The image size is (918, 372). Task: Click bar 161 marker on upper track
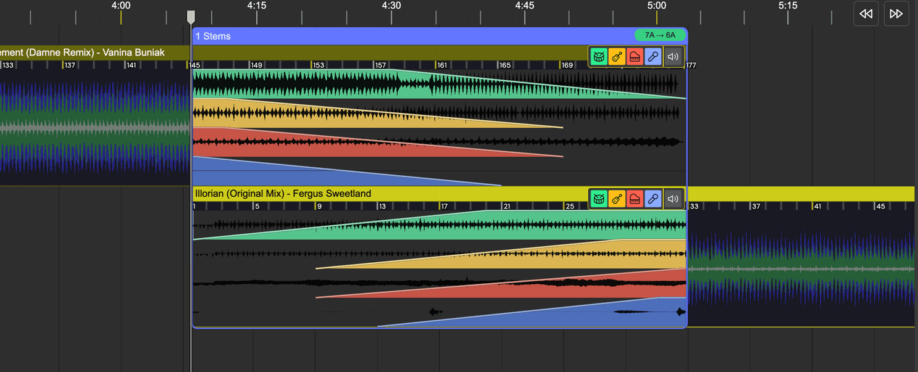coord(441,65)
